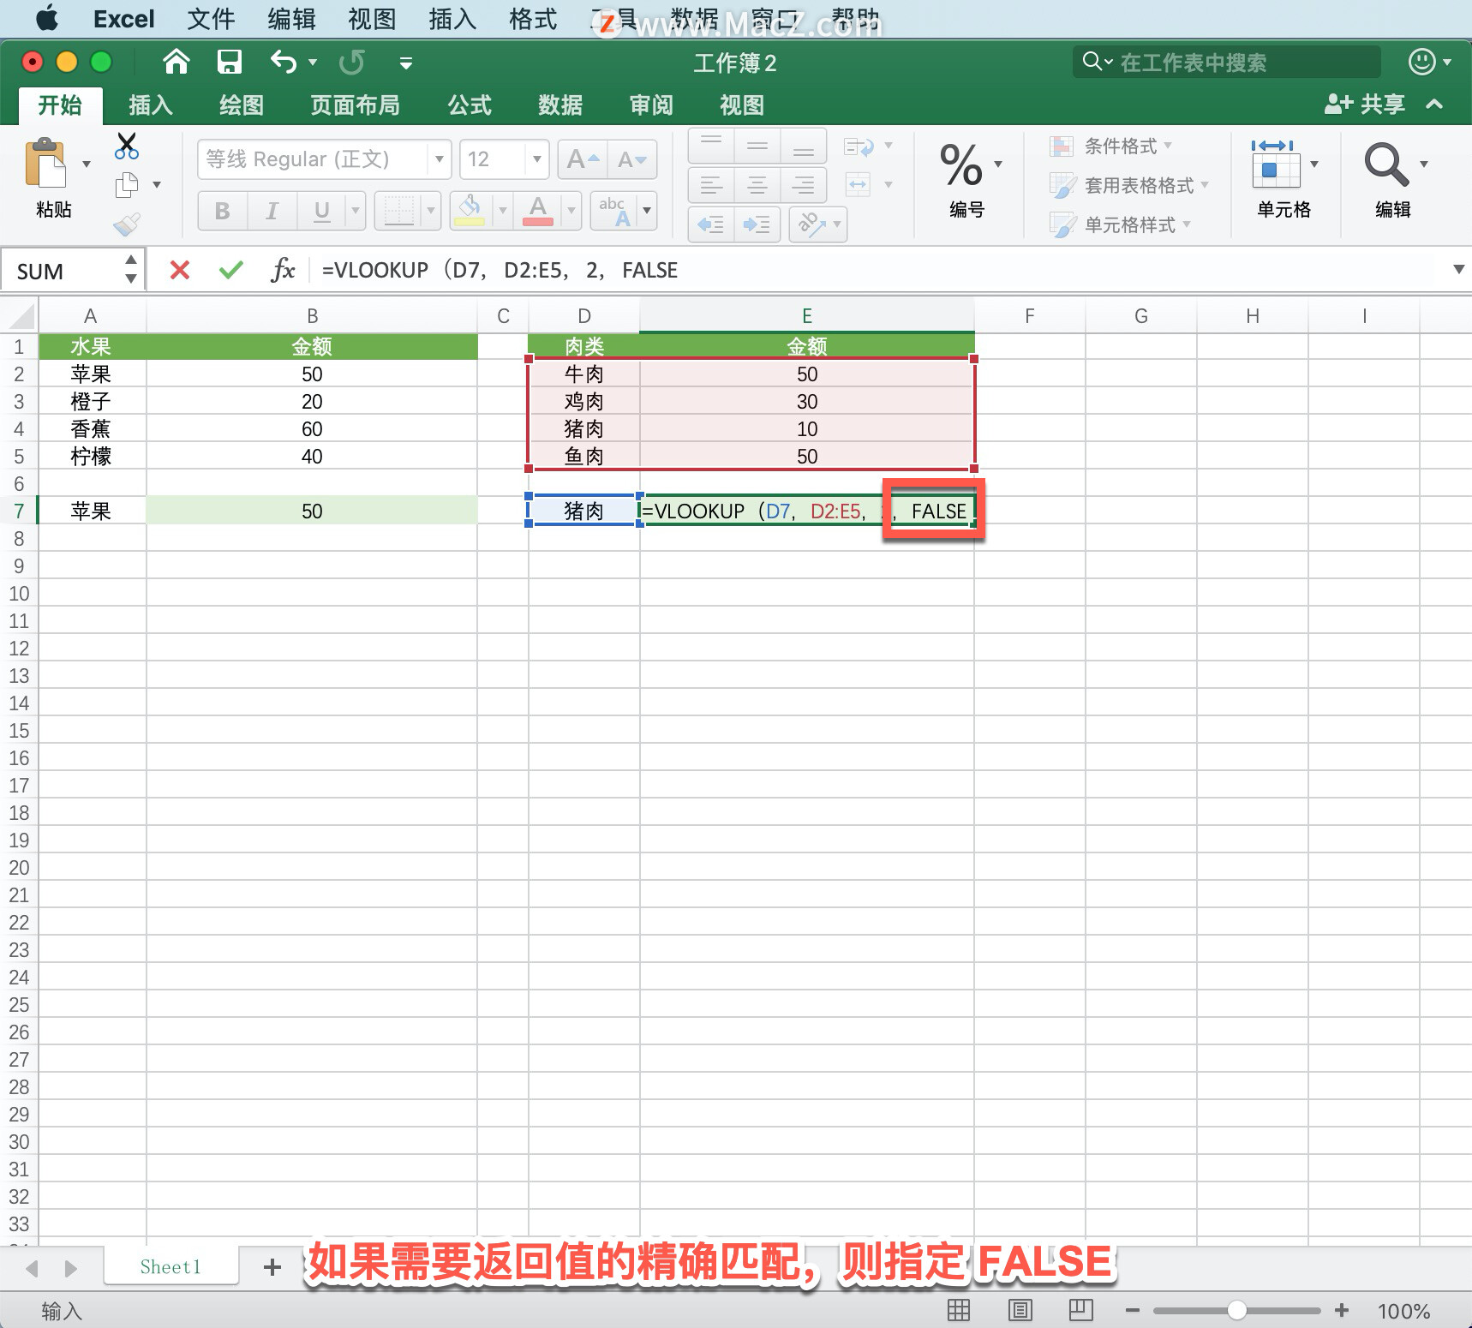The image size is (1472, 1328).
Task: Open the font size dropdown
Action: click(536, 159)
